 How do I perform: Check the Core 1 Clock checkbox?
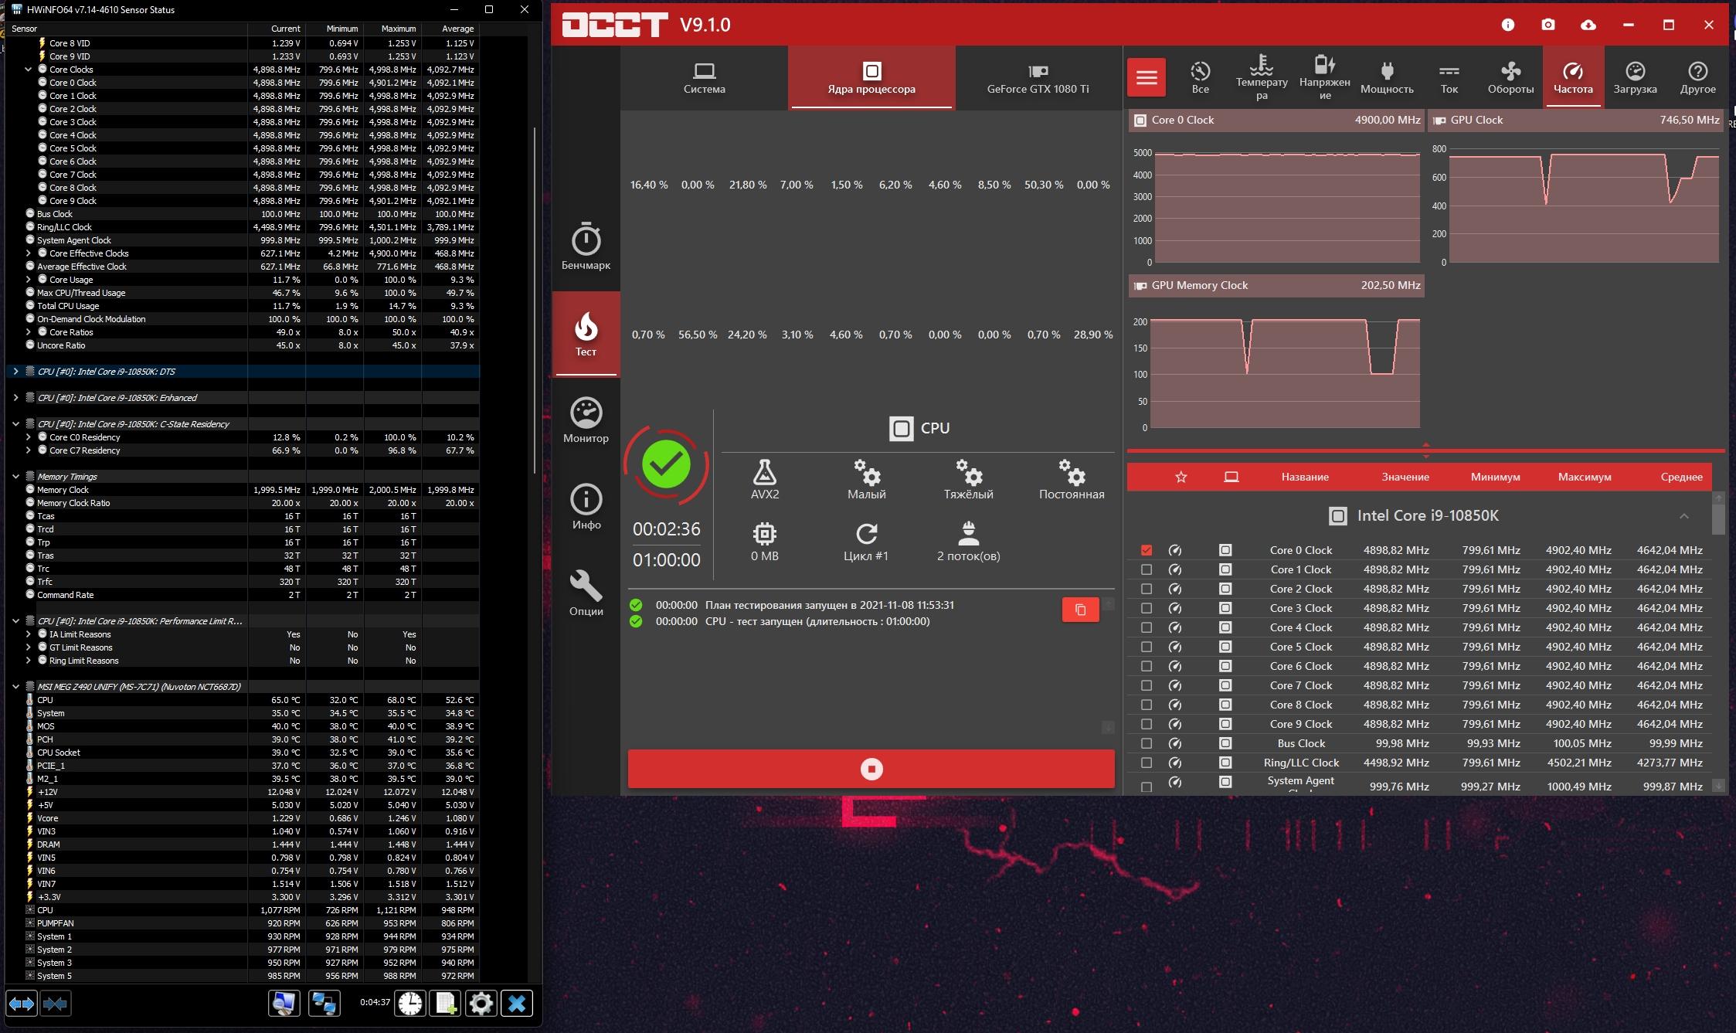point(1147,569)
